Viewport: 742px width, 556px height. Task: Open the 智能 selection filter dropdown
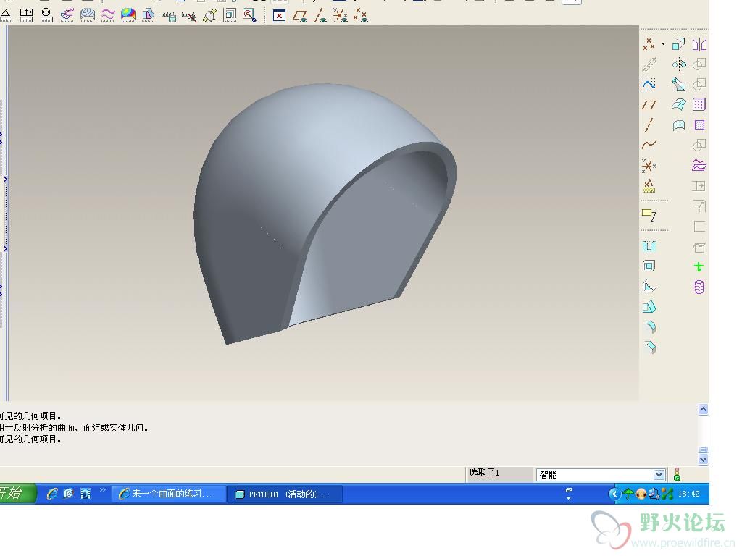(x=659, y=475)
